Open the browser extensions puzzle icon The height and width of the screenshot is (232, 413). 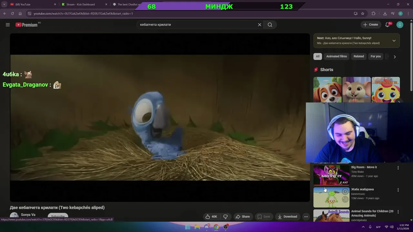[x=374, y=14]
